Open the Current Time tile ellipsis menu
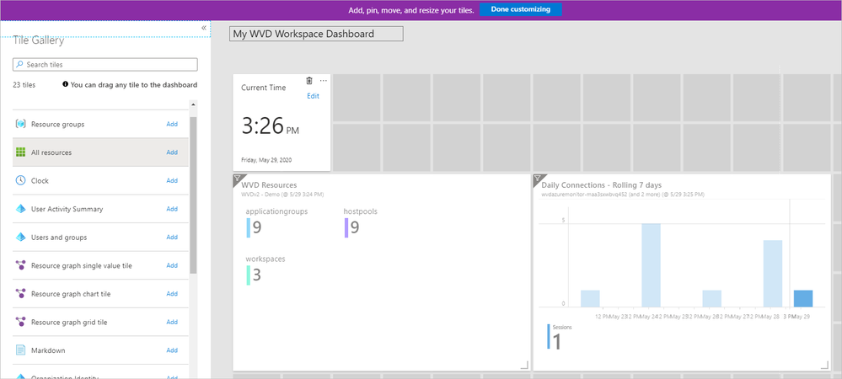 coord(324,81)
